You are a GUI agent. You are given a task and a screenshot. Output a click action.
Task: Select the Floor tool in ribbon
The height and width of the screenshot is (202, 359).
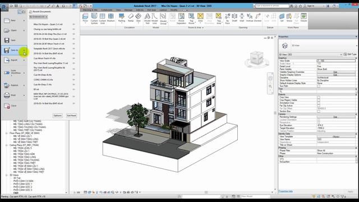click(x=85, y=18)
